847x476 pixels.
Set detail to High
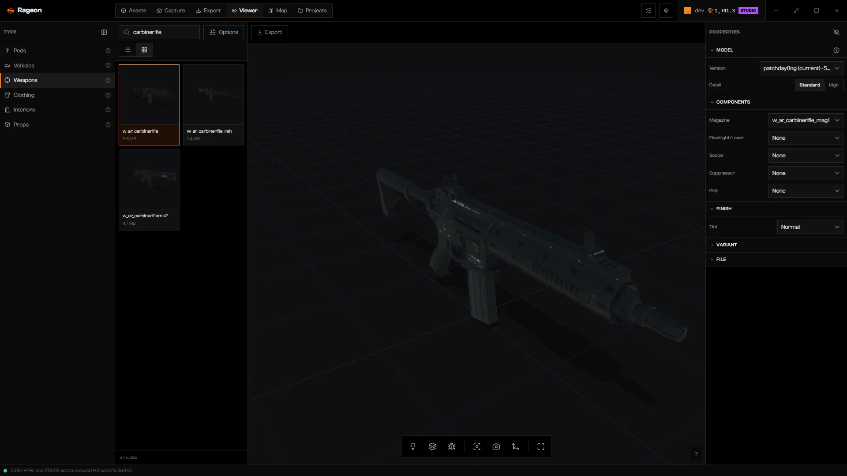pos(833,85)
